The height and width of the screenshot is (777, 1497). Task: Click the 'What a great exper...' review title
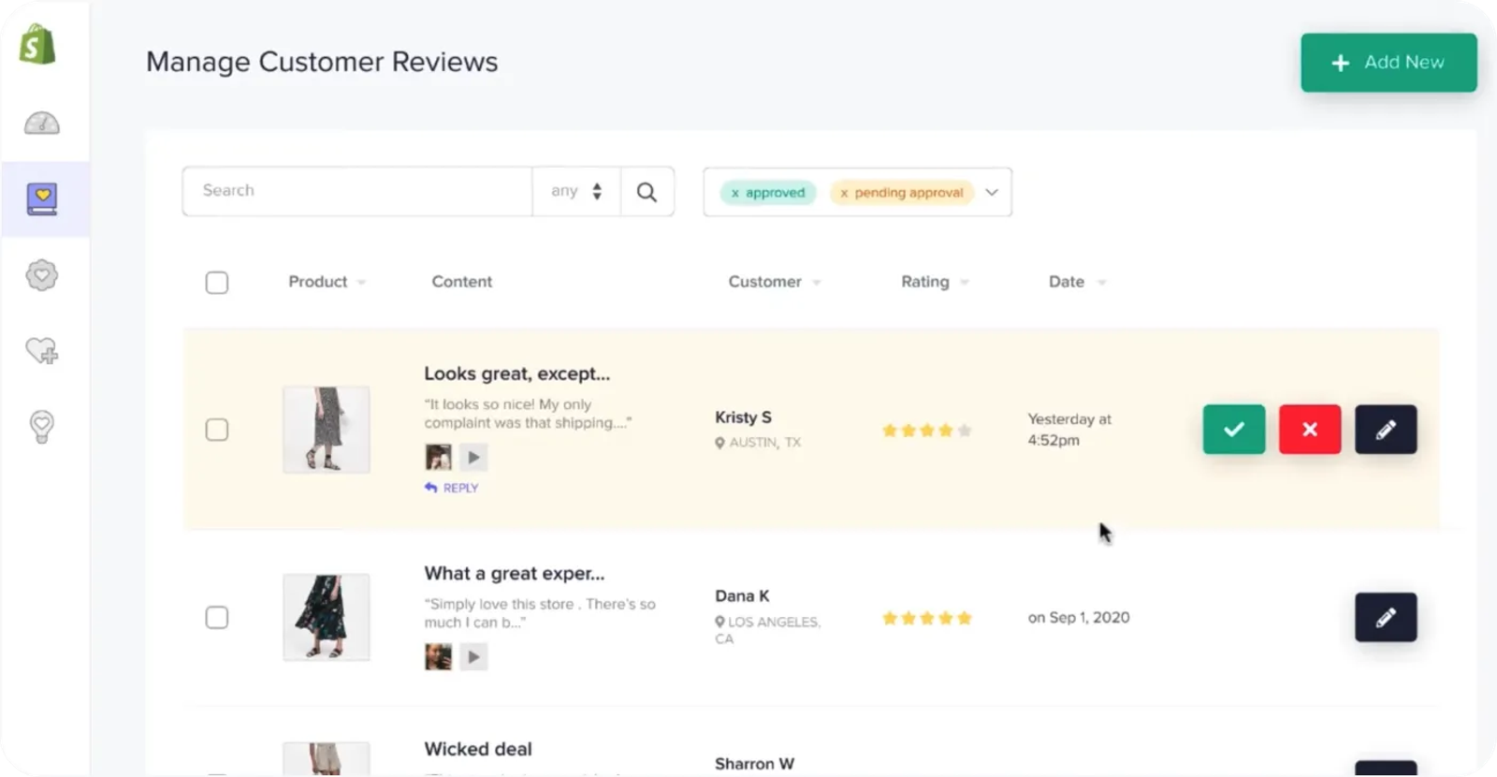(x=515, y=573)
